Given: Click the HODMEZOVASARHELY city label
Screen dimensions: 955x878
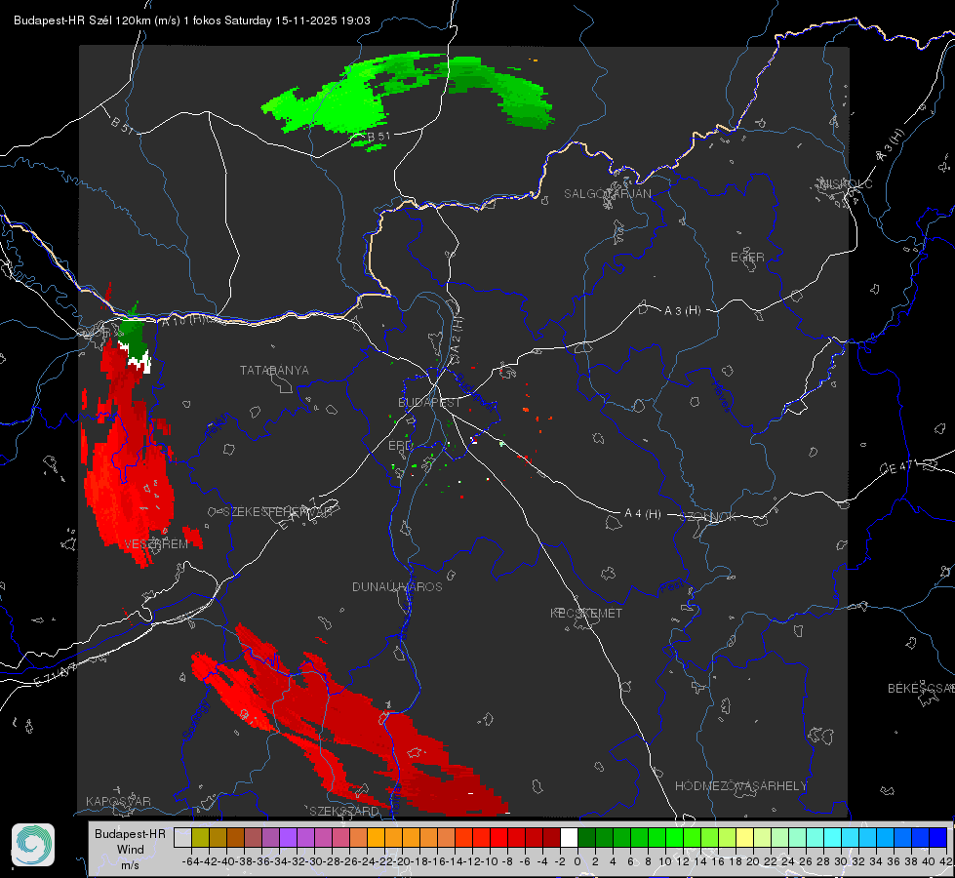Looking at the screenshot, I should (740, 786).
